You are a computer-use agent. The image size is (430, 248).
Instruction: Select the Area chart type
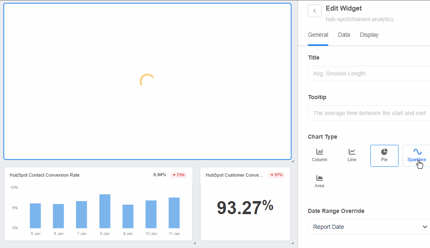click(319, 182)
